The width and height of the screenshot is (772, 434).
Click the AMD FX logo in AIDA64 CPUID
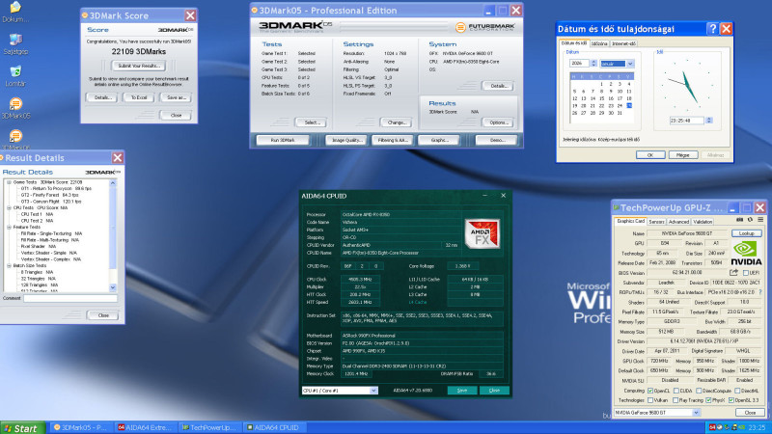482,233
